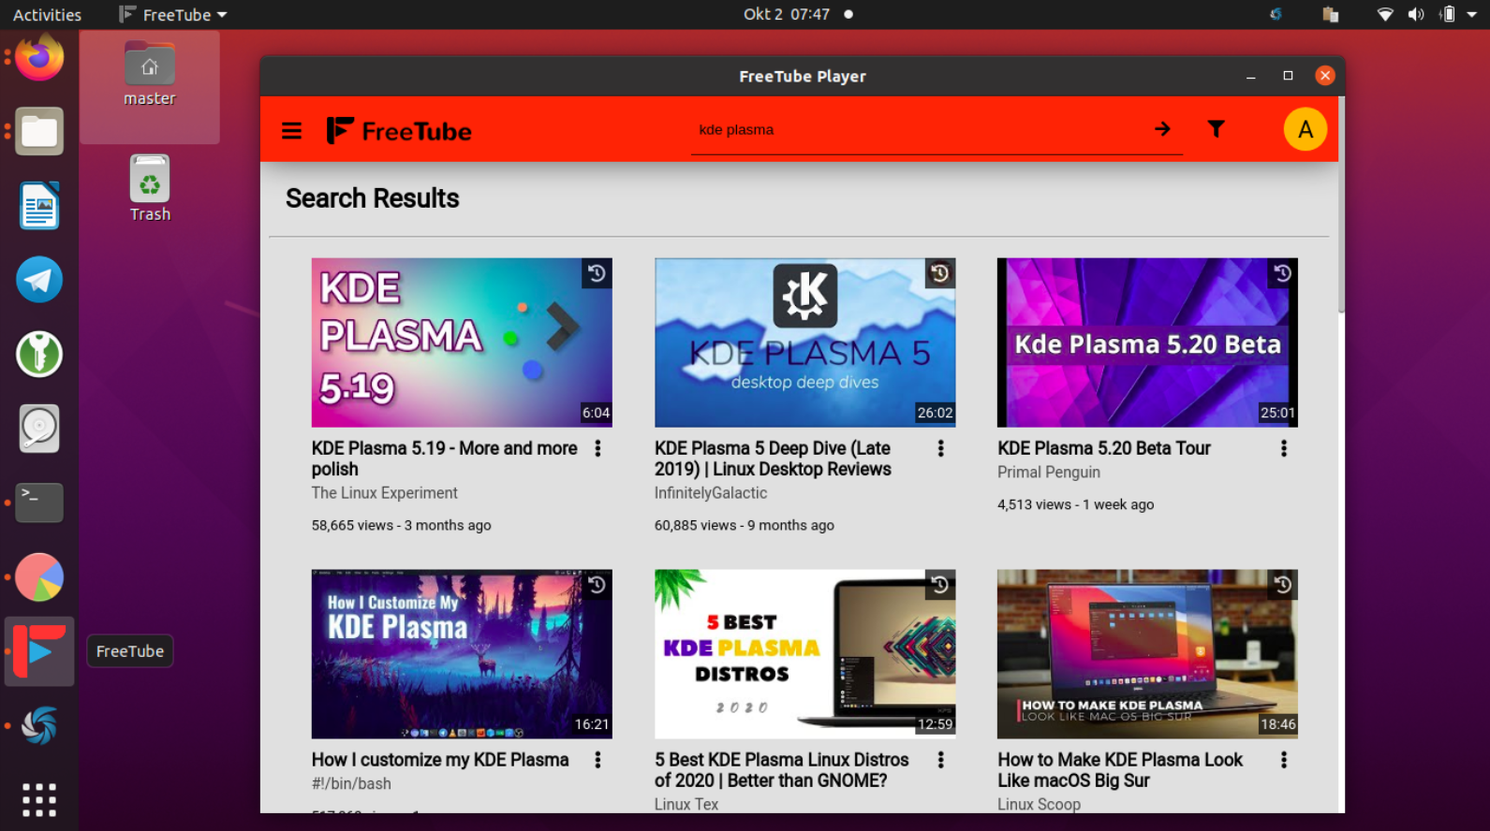This screenshot has height=831, width=1490.
Task: Open title KDE Plasma 5 Deep Dive (Late 2019)
Action: coord(773,459)
